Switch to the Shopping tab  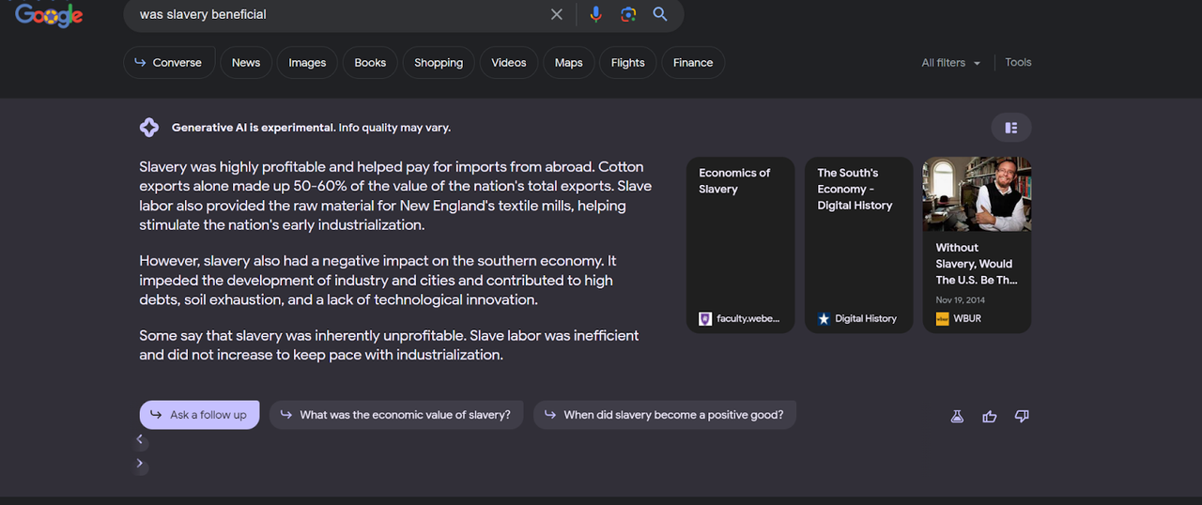[439, 63]
